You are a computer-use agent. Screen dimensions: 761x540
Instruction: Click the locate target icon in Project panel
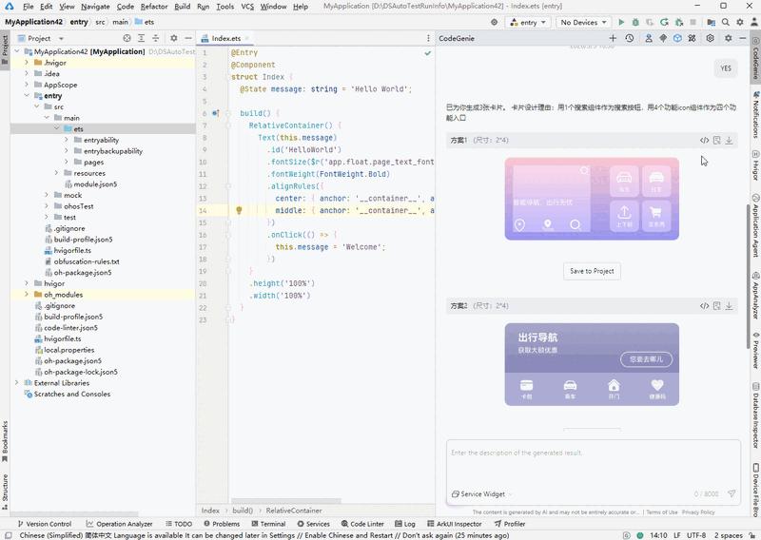(x=127, y=38)
